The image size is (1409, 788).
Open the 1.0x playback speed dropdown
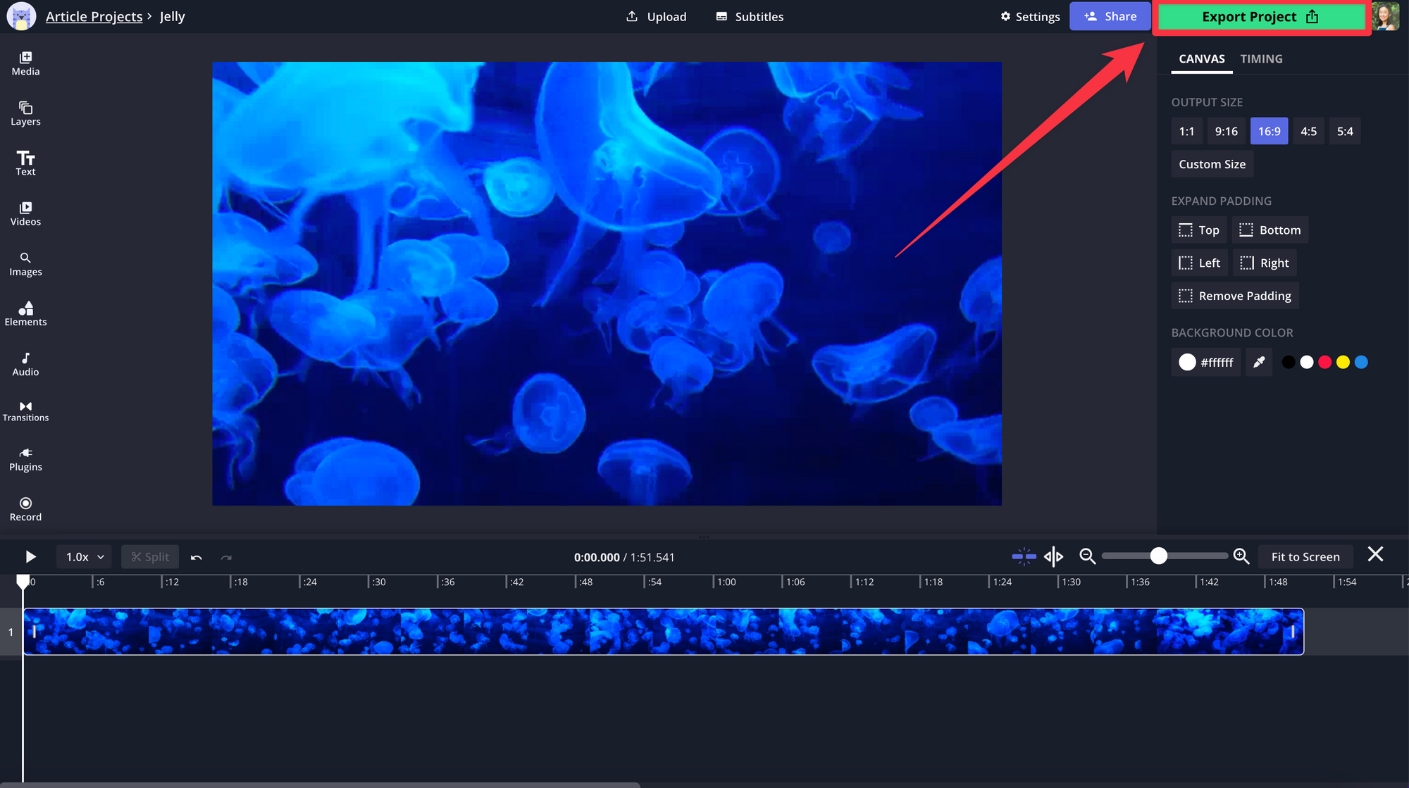(85, 557)
